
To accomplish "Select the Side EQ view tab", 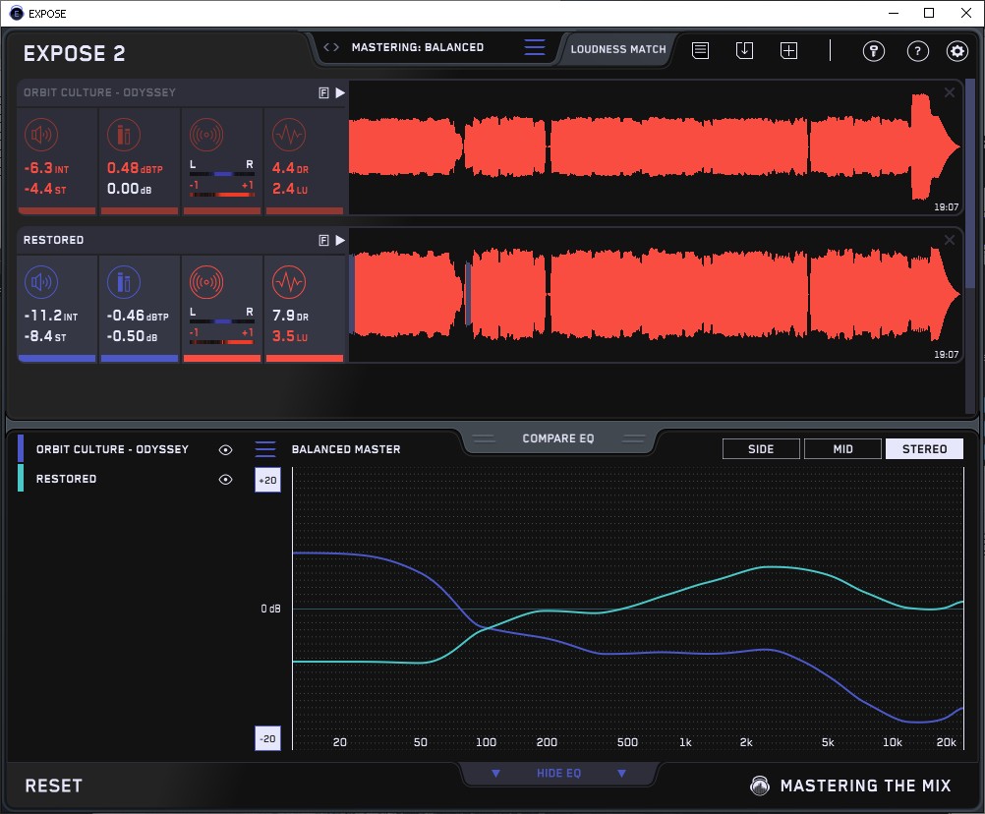I will click(x=761, y=449).
